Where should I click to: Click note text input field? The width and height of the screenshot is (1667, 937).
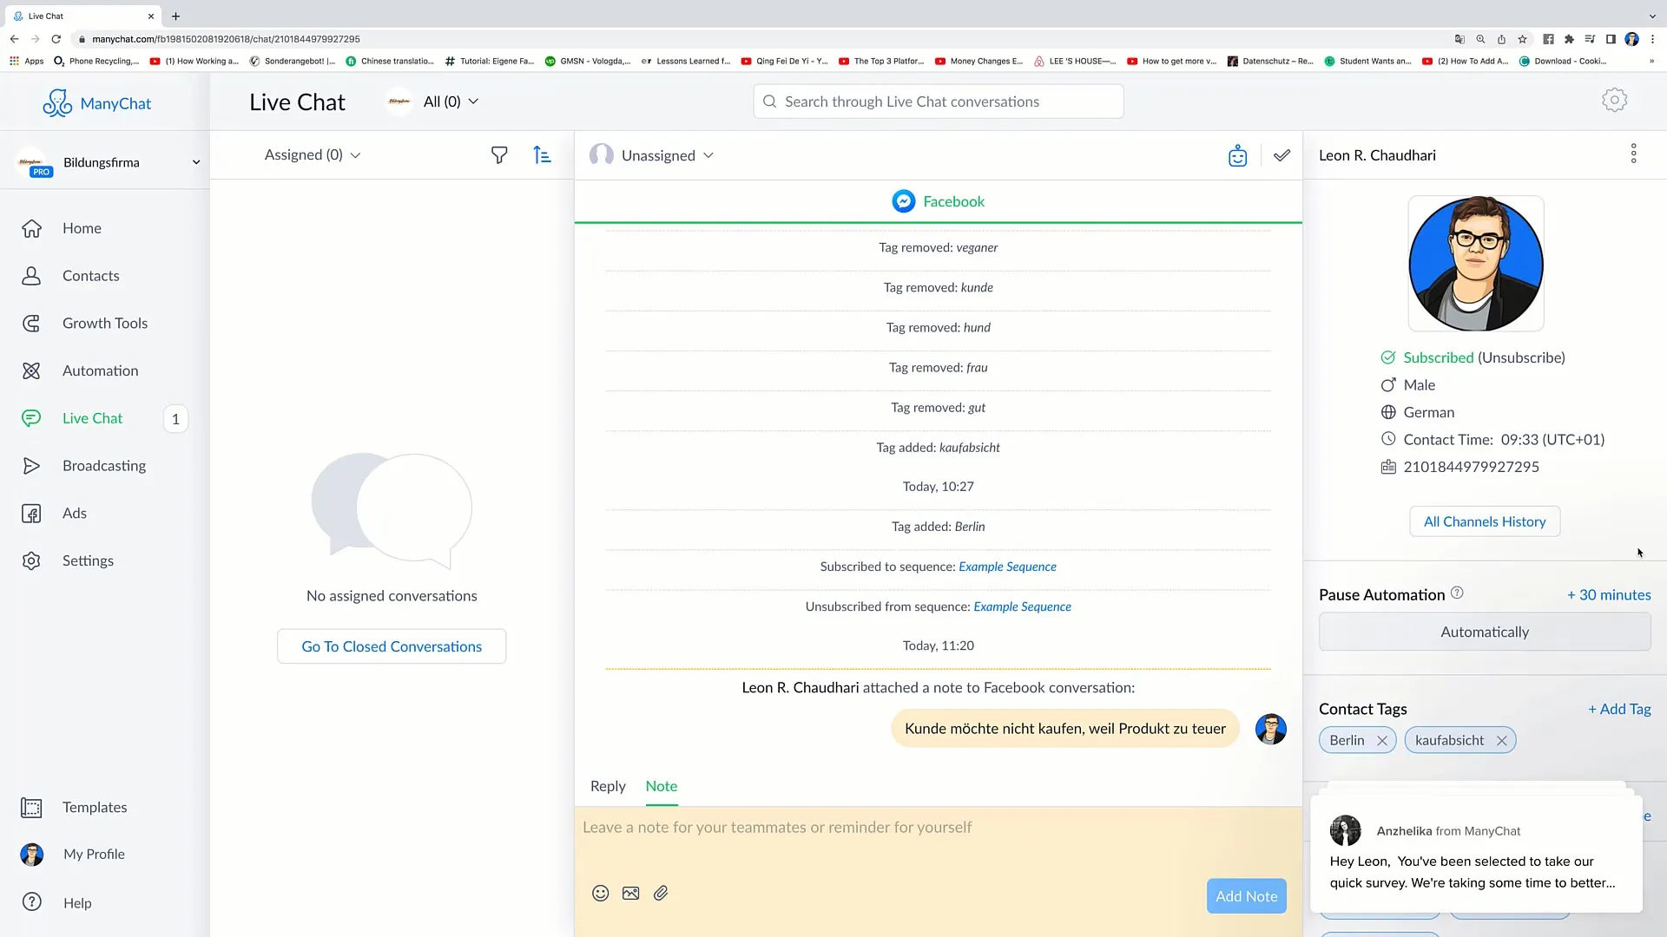938,841
